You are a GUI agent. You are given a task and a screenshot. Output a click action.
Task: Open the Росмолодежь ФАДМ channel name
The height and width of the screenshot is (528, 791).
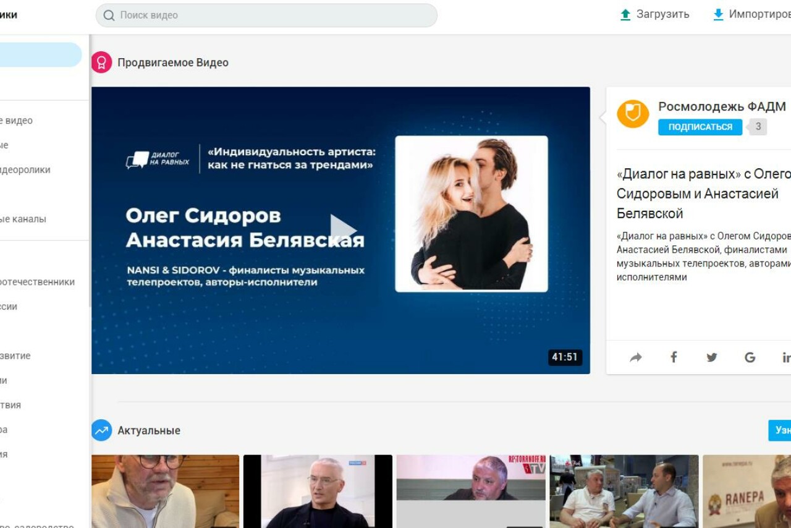coord(722,106)
